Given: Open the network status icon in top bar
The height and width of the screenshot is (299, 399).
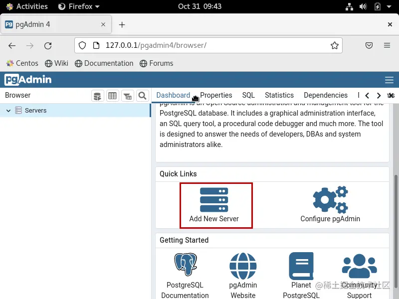Looking at the screenshot, I should click(349, 6).
